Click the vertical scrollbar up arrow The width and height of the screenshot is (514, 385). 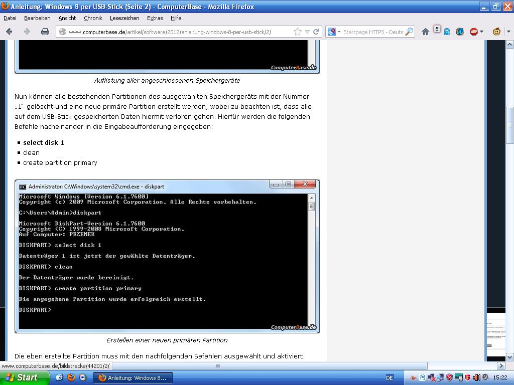pos(510,44)
